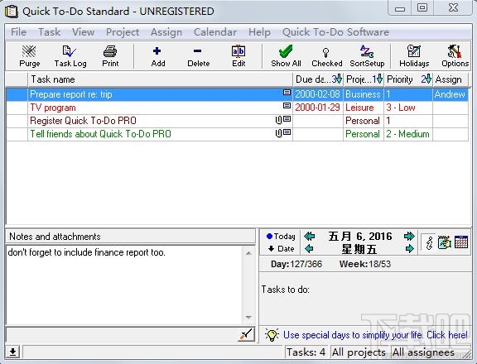Open the Holidays setup

pyautogui.click(x=414, y=56)
